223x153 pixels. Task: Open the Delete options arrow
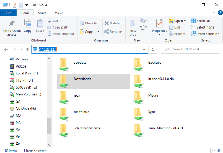coord(122,23)
